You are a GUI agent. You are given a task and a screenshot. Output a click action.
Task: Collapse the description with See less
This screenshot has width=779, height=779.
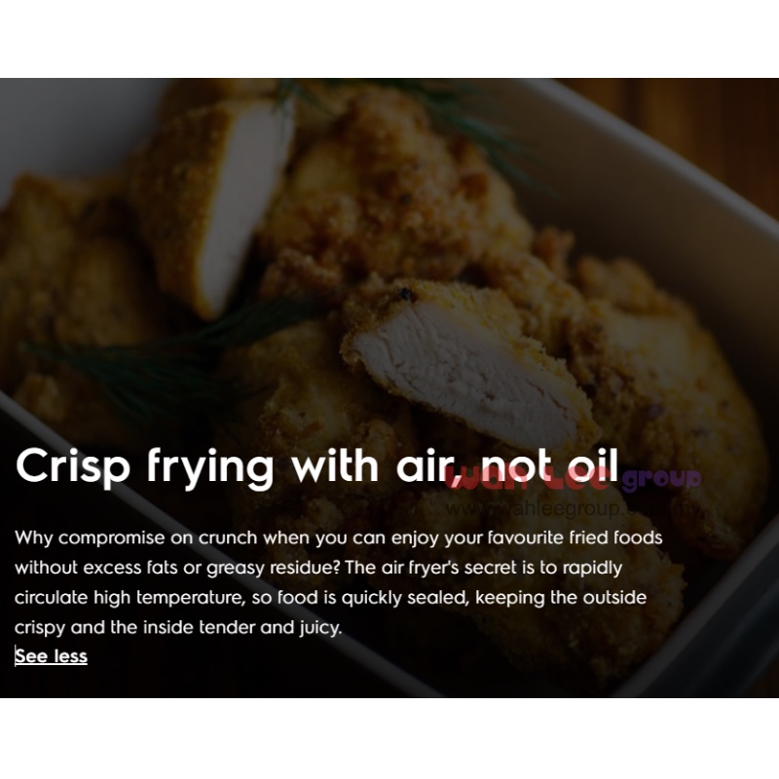coord(52,656)
